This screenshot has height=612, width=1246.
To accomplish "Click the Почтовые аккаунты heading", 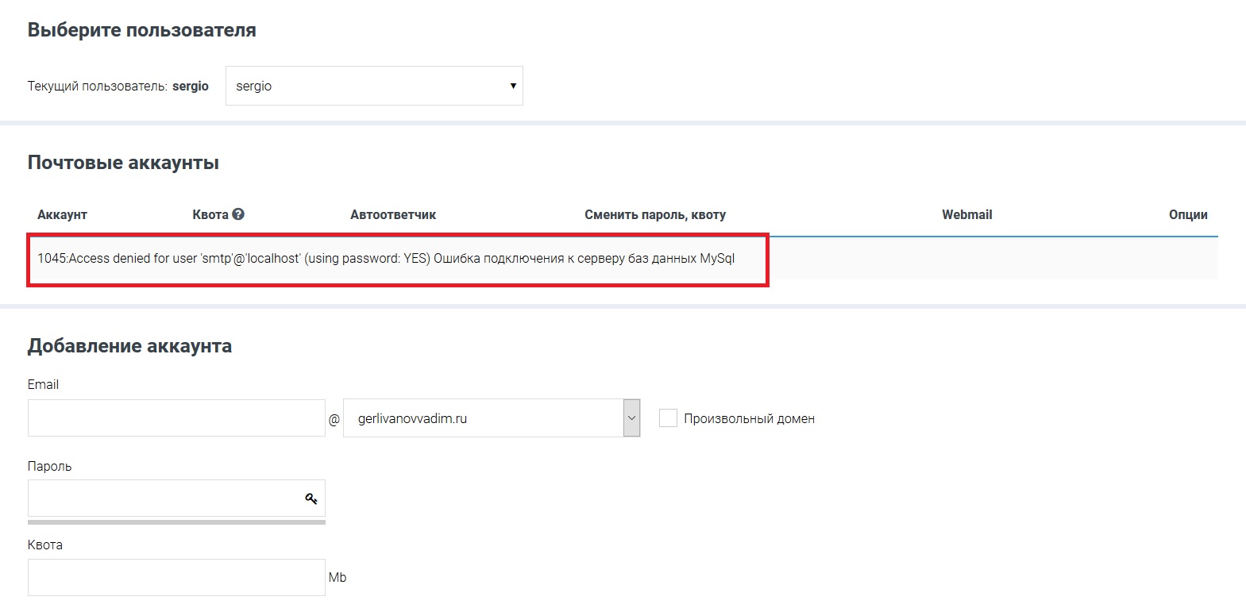I will point(123,163).
